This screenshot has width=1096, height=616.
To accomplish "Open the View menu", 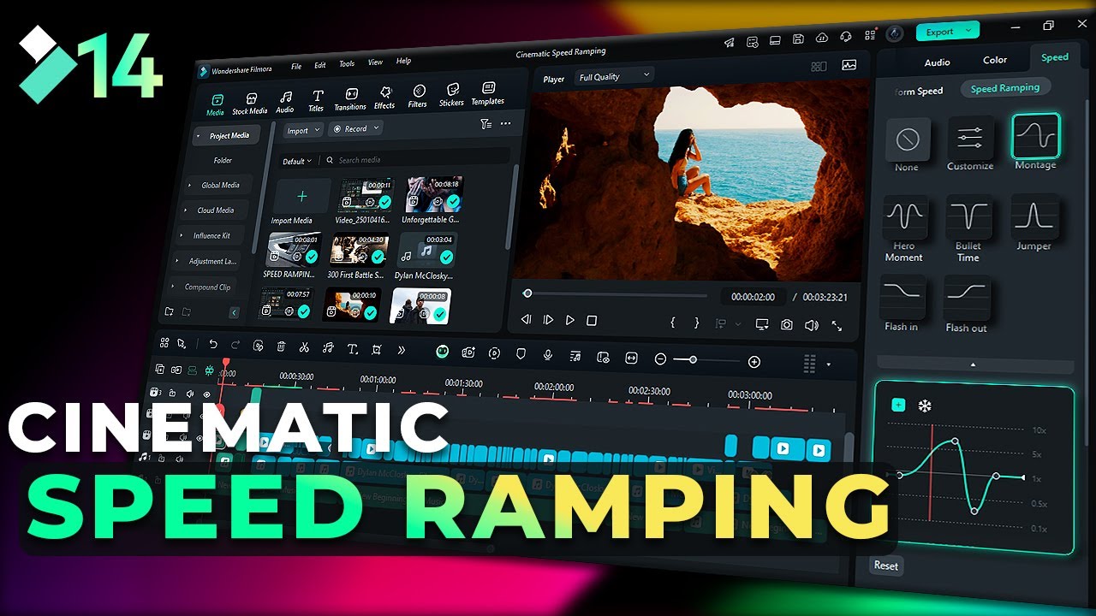I will click(x=375, y=62).
